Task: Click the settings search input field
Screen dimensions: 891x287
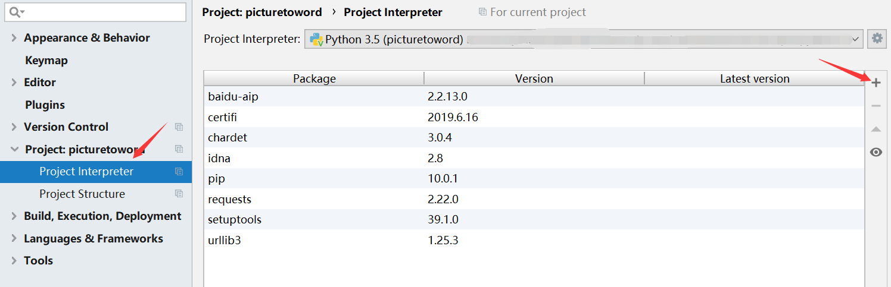Action: pyautogui.click(x=101, y=12)
